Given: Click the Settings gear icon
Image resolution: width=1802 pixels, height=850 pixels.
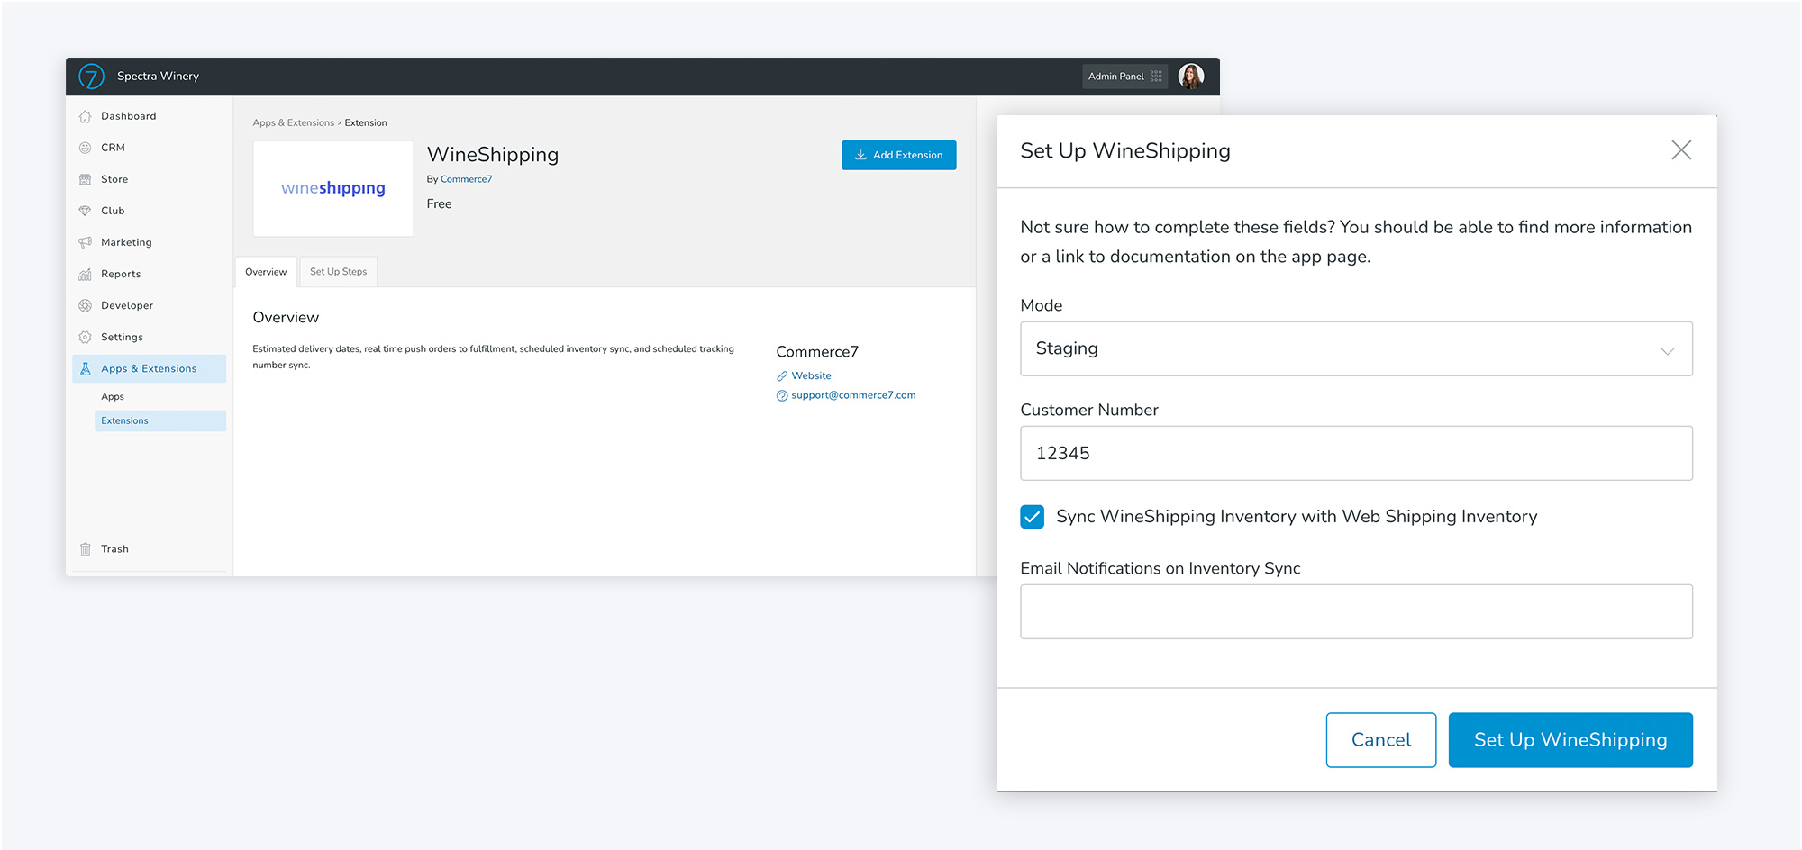Looking at the screenshot, I should pos(86,337).
